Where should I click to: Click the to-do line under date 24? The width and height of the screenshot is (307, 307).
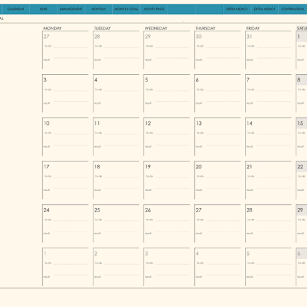point(71,221)
